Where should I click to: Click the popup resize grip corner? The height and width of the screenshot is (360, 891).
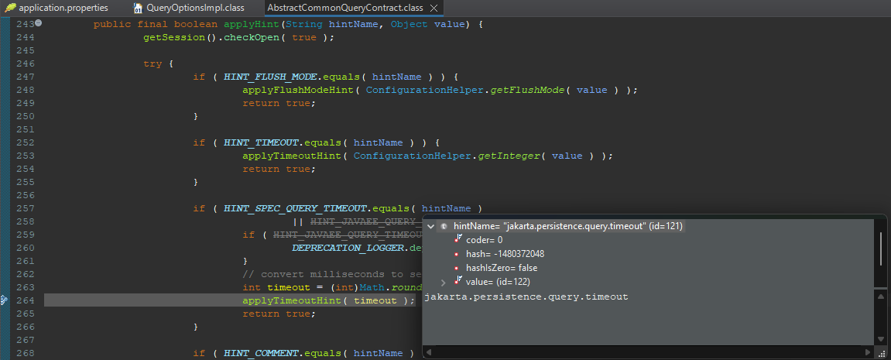(881, 352)
